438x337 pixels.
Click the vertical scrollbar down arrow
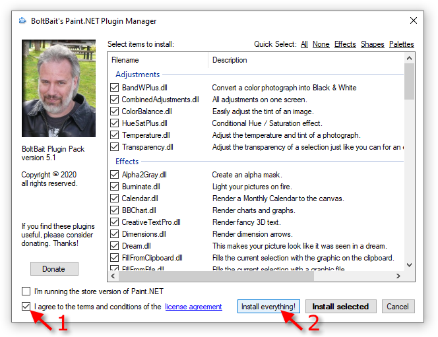click(409, 265)
